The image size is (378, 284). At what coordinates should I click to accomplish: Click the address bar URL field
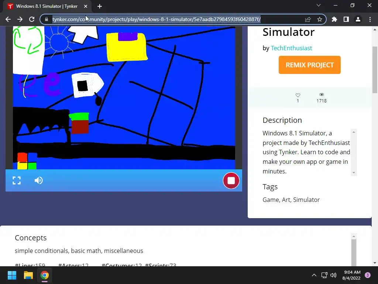(x=157, y=19)
